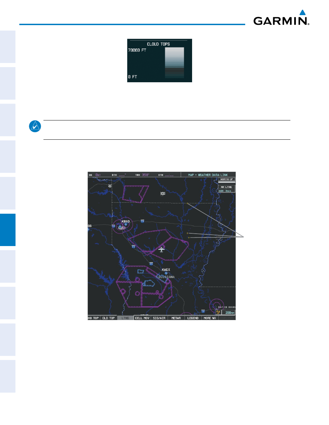Viewport: 329px width, 425px height.
Task: Toggle the ECHO TOP softkey
Action: pyautogui.click(x=93, y=318)
